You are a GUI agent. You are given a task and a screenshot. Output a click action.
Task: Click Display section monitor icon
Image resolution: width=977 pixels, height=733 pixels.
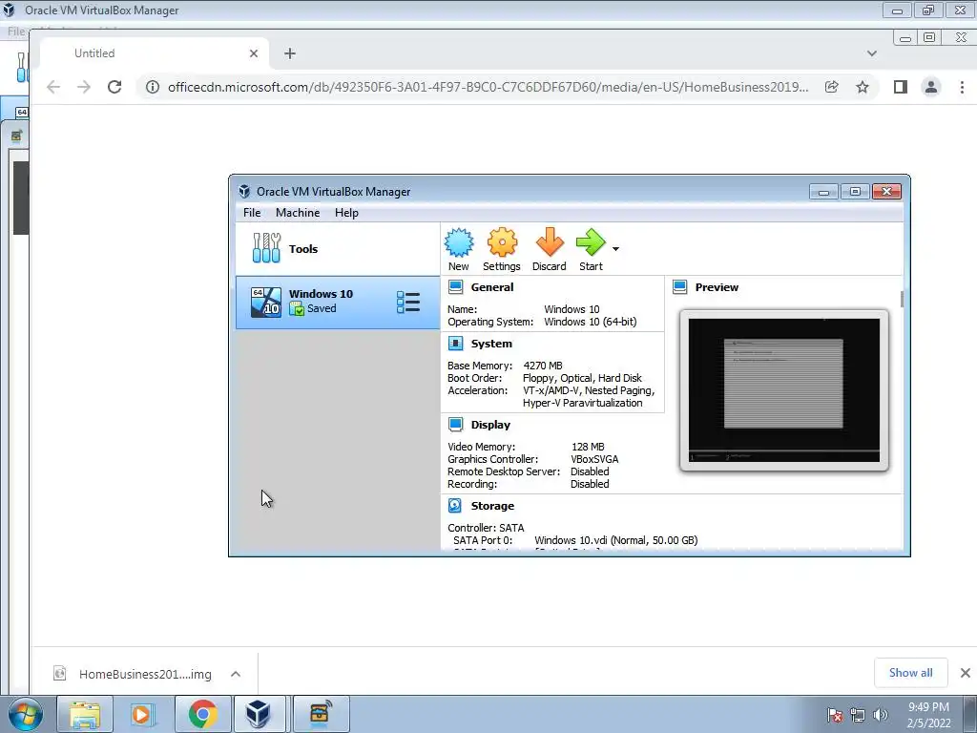click(455, 425)
